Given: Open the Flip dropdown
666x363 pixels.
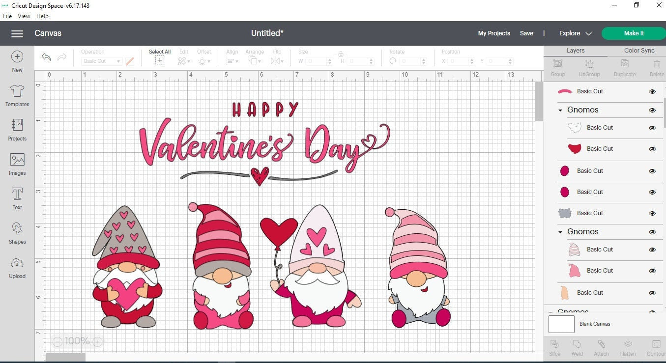Looking at the screenshot, I should pos(277,61).
